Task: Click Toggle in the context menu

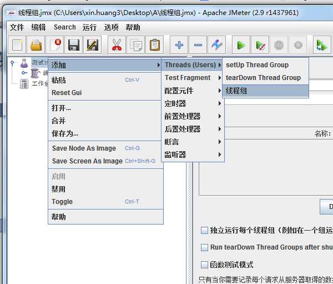Action: point(105,202)
